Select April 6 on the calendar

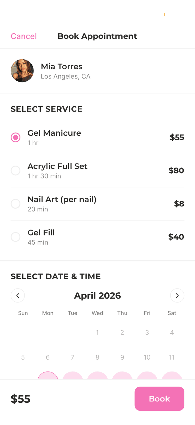48,357
